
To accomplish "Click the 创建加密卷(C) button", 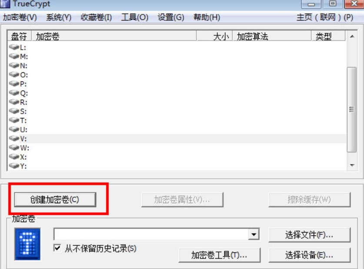I will (x=55, y=199).
